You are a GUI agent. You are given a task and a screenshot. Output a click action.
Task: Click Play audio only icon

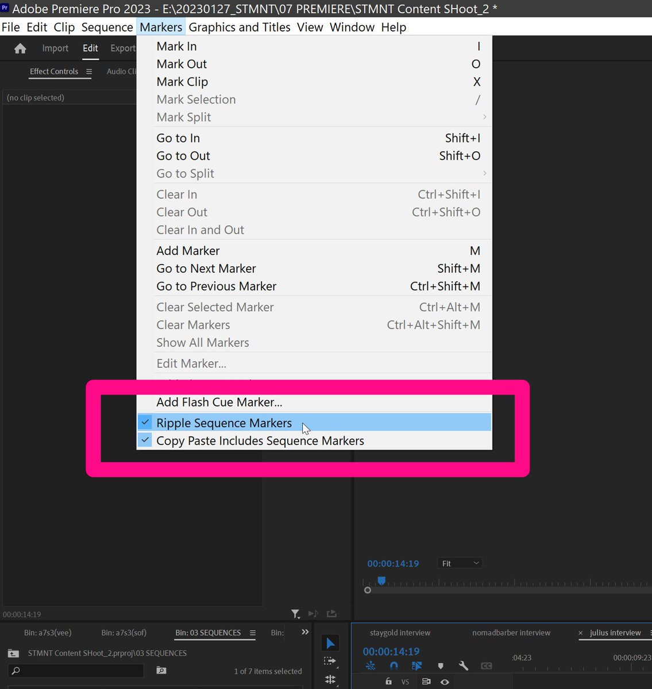pyautogui.click(x=313, y=614)
